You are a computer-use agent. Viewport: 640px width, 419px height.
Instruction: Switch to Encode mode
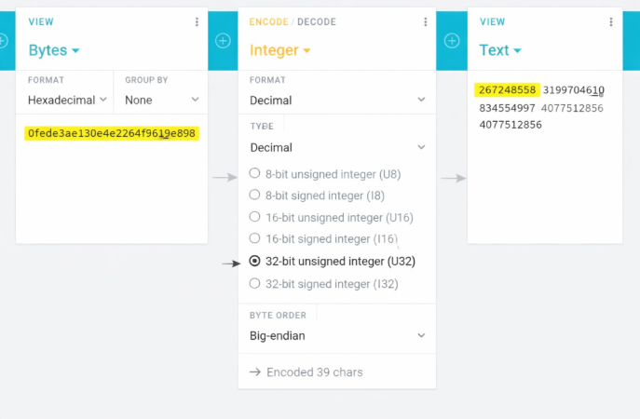tap(269, 21)
